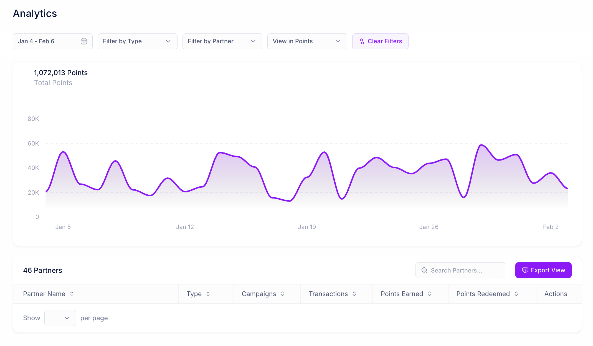The width and height of the screenshot is (593, 346).
Task: Sort the Campaigns column
Action: pyautogui.click(x=283, y=294)
